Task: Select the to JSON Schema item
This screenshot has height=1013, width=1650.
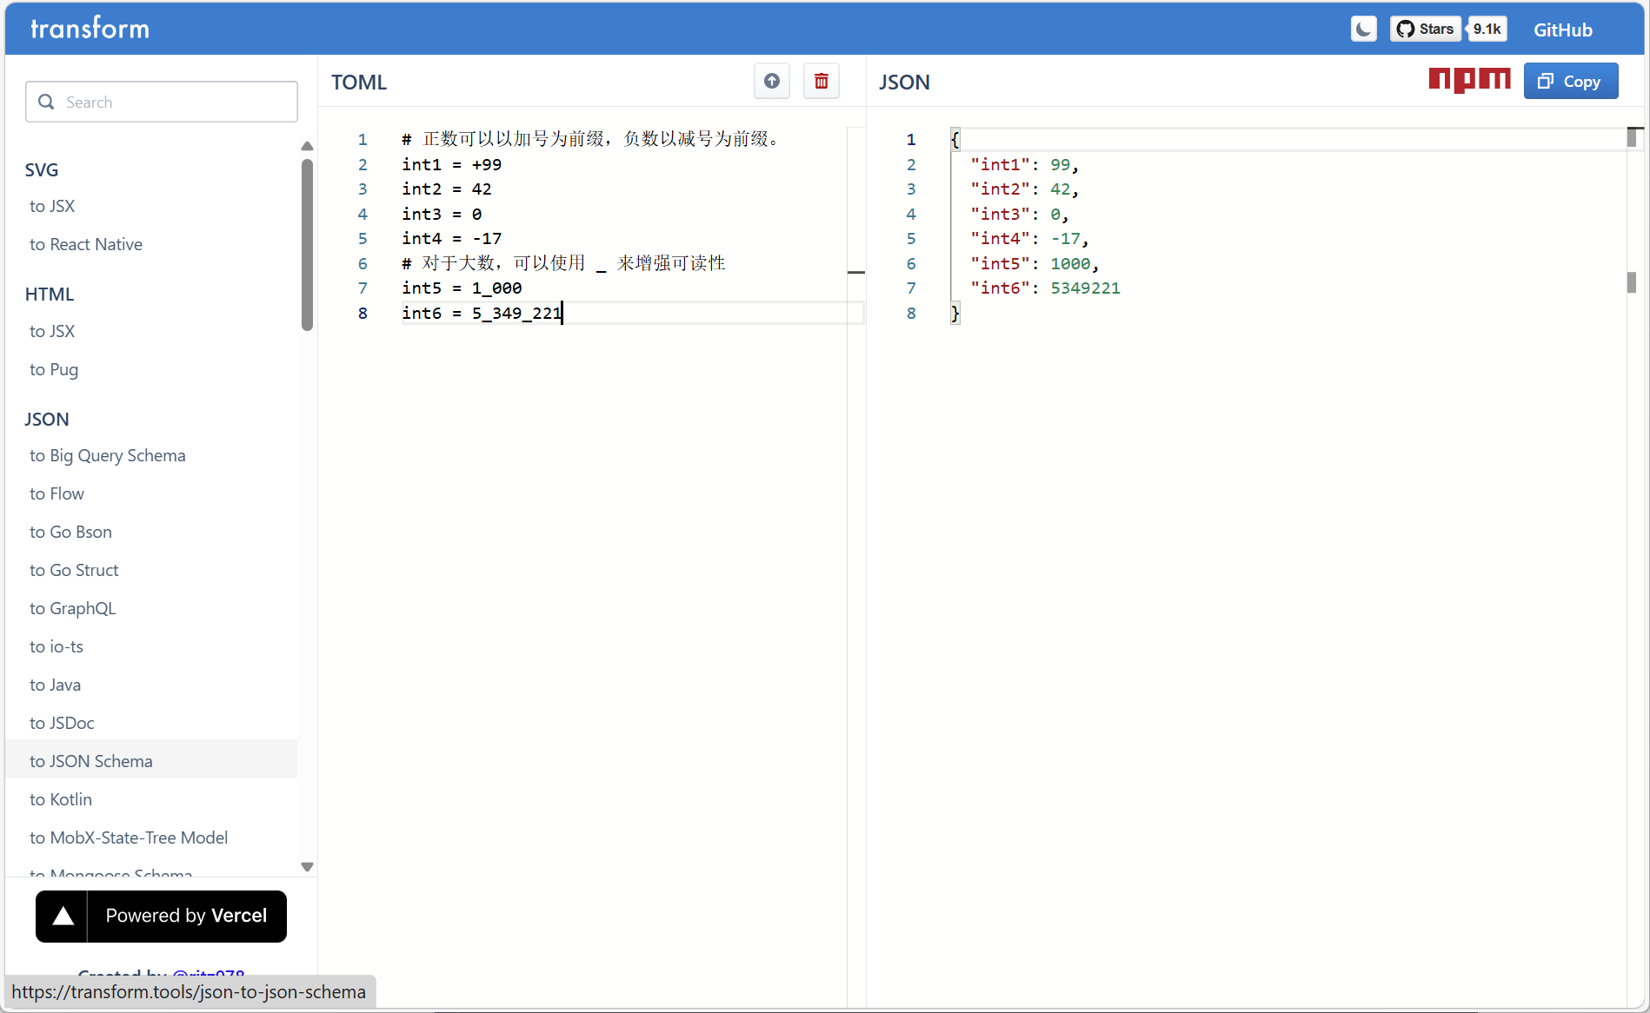Action: (x=91, y=761)
